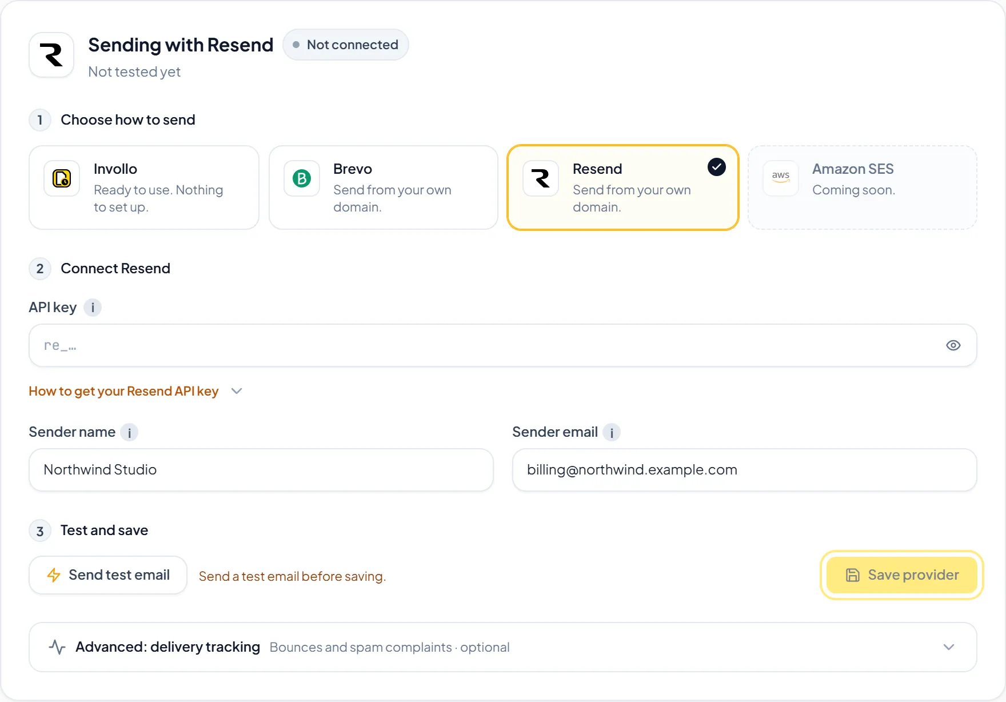Open Sender email info icon
Image resolution: width=1006 pixels, height=702 pixels.
[612, 432]
